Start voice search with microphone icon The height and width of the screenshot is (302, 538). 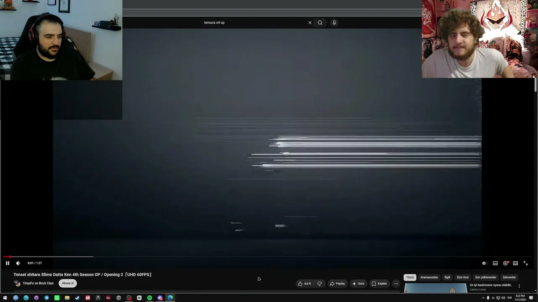pos(334,23)
